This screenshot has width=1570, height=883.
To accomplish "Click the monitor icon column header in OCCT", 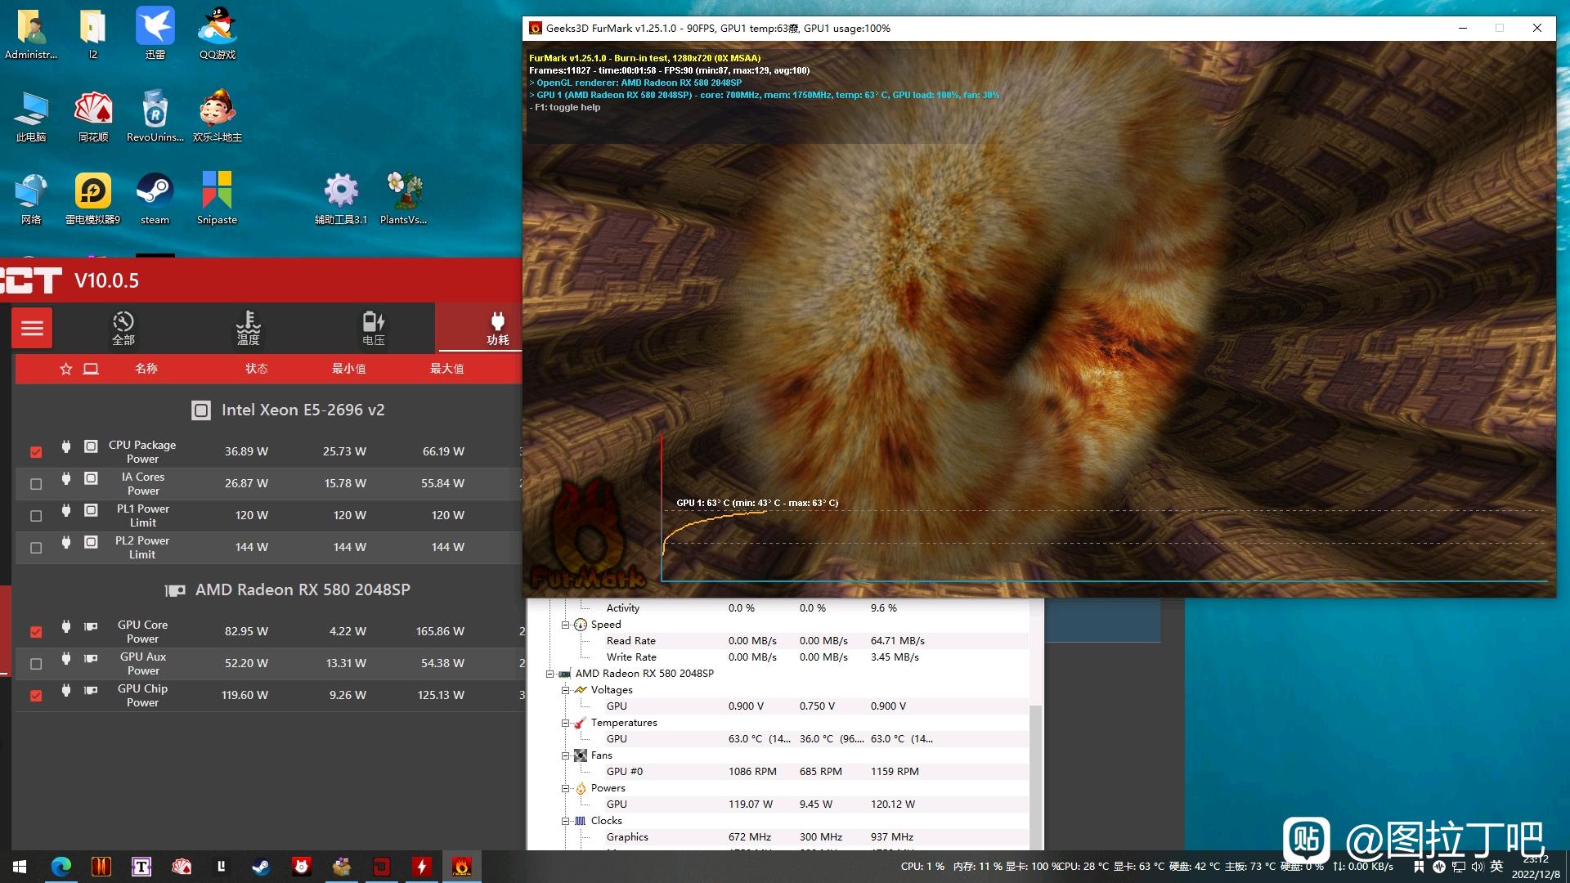I will pos(91,369).
